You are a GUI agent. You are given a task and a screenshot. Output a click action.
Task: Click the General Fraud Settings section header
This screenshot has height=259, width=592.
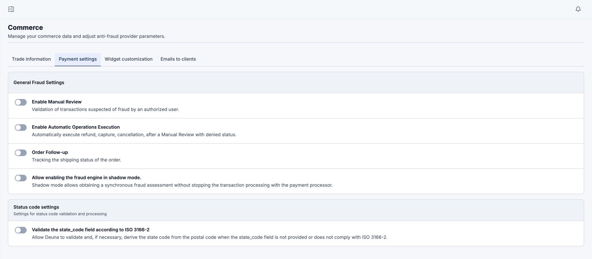click(x=39, y=83)
